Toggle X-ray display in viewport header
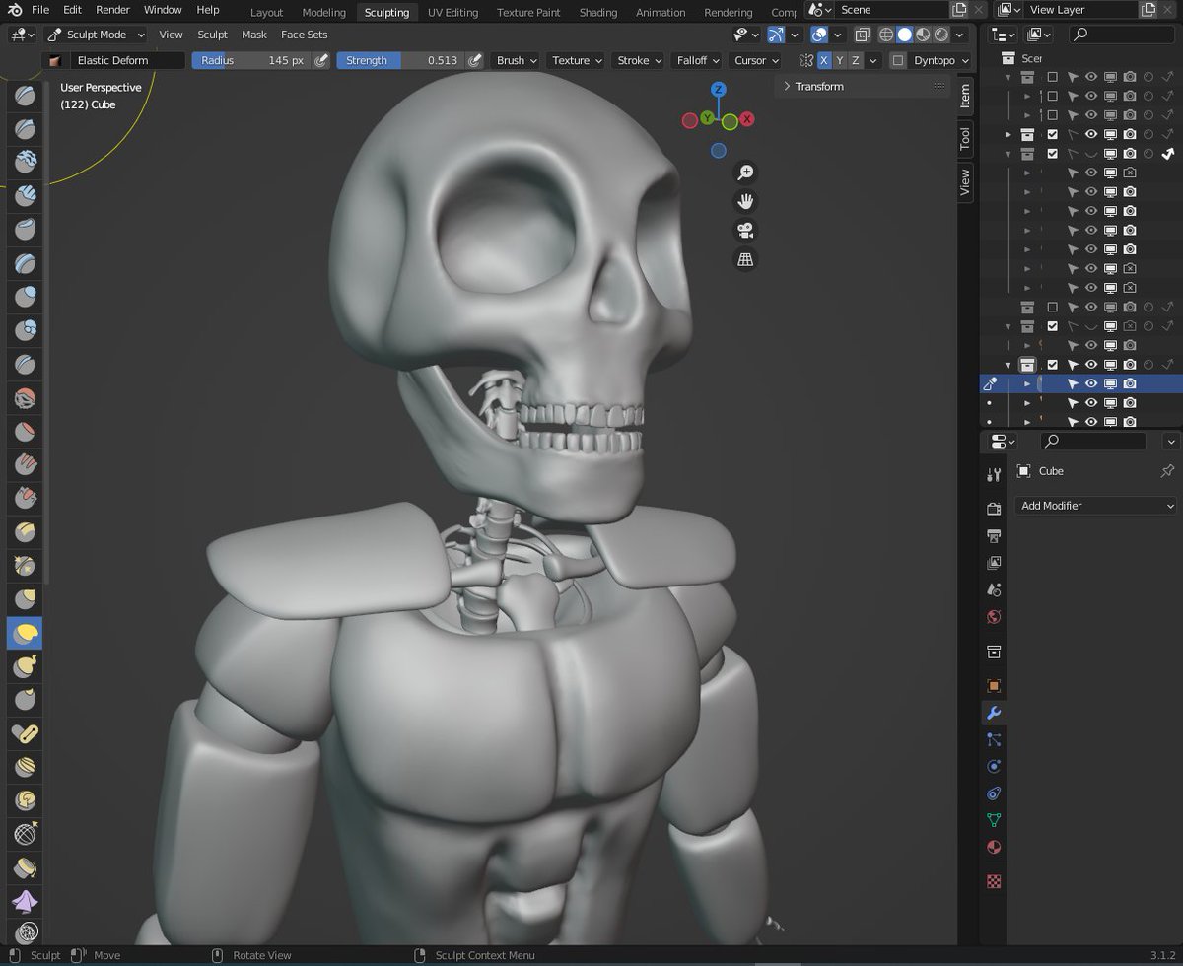 863,34
